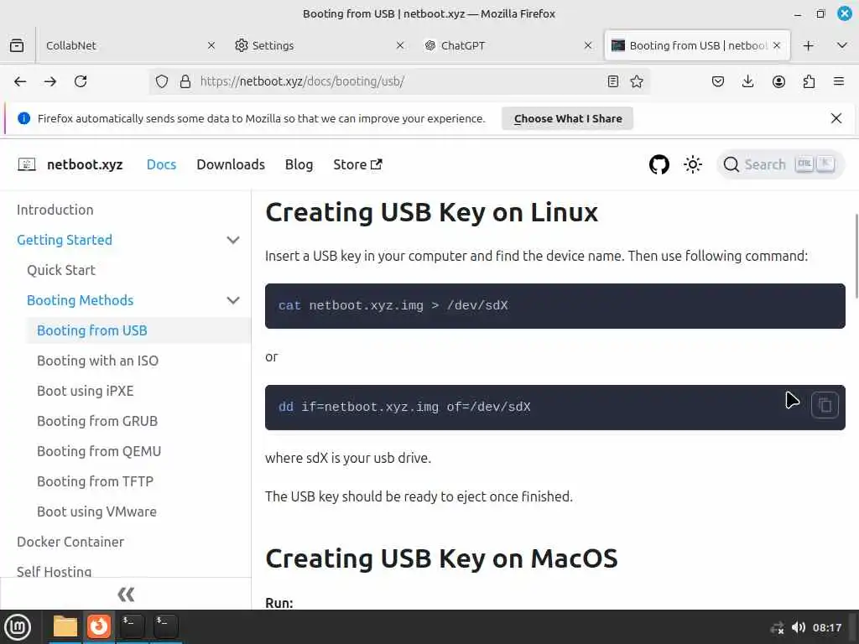Open the Firefox extensions puzzle icon
859x644 pixels.
809,81
